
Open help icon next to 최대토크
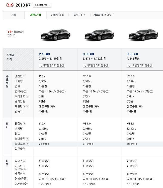pyautogui.click(x=28, y=144)
